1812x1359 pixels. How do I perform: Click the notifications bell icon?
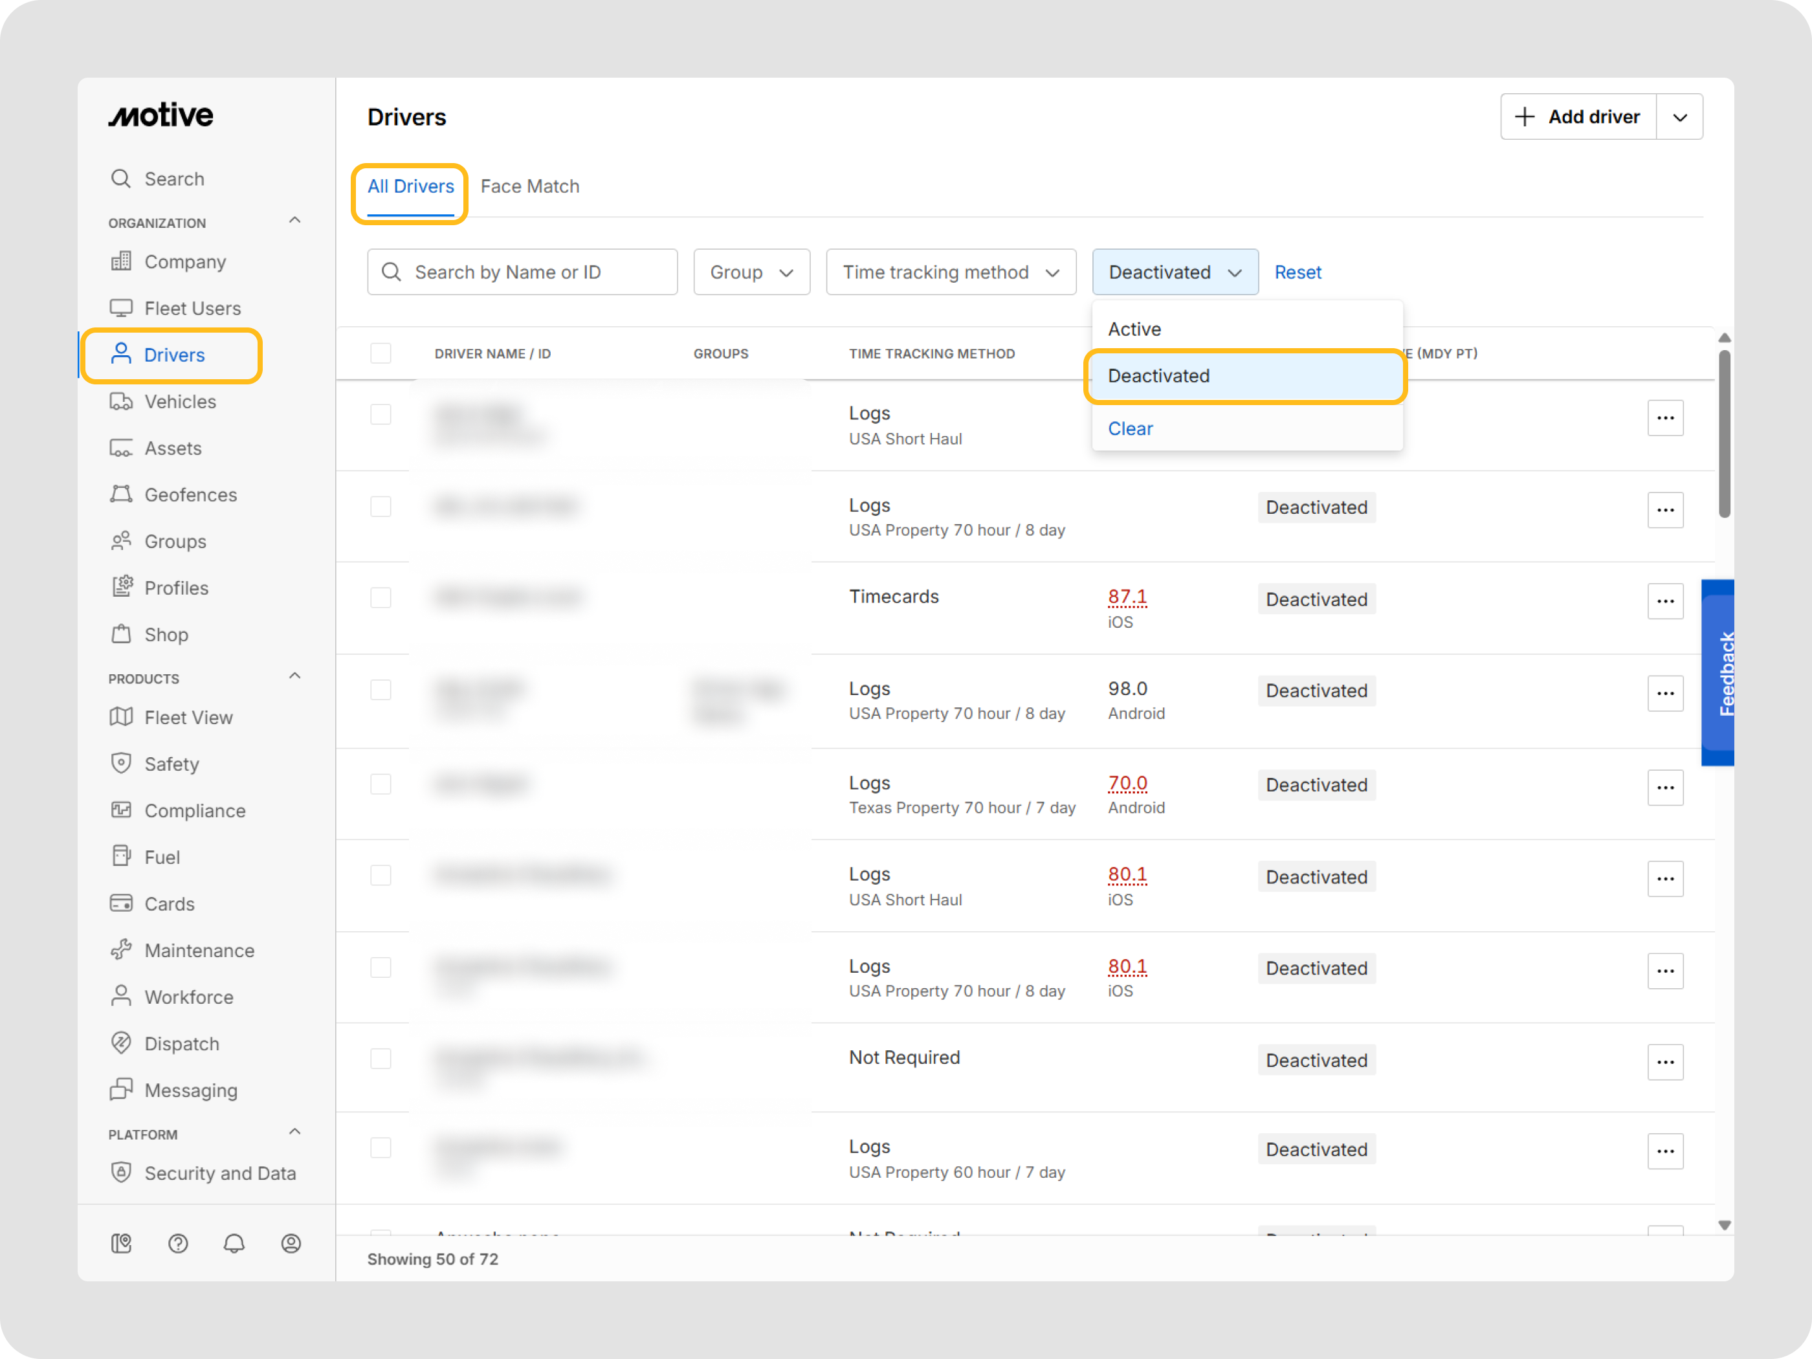(x=234, y=1244)
